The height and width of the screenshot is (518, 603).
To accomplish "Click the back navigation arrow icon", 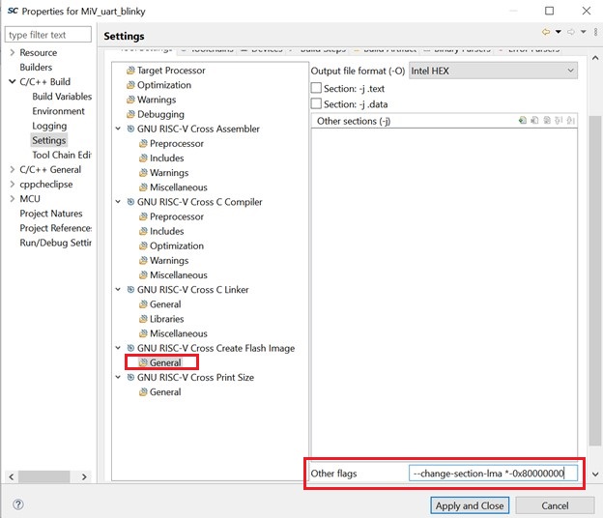I will 546,32.
